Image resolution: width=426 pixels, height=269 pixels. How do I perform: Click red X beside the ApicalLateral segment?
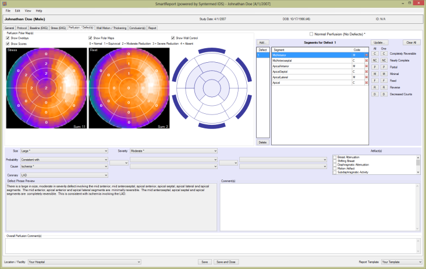[367, 77]
